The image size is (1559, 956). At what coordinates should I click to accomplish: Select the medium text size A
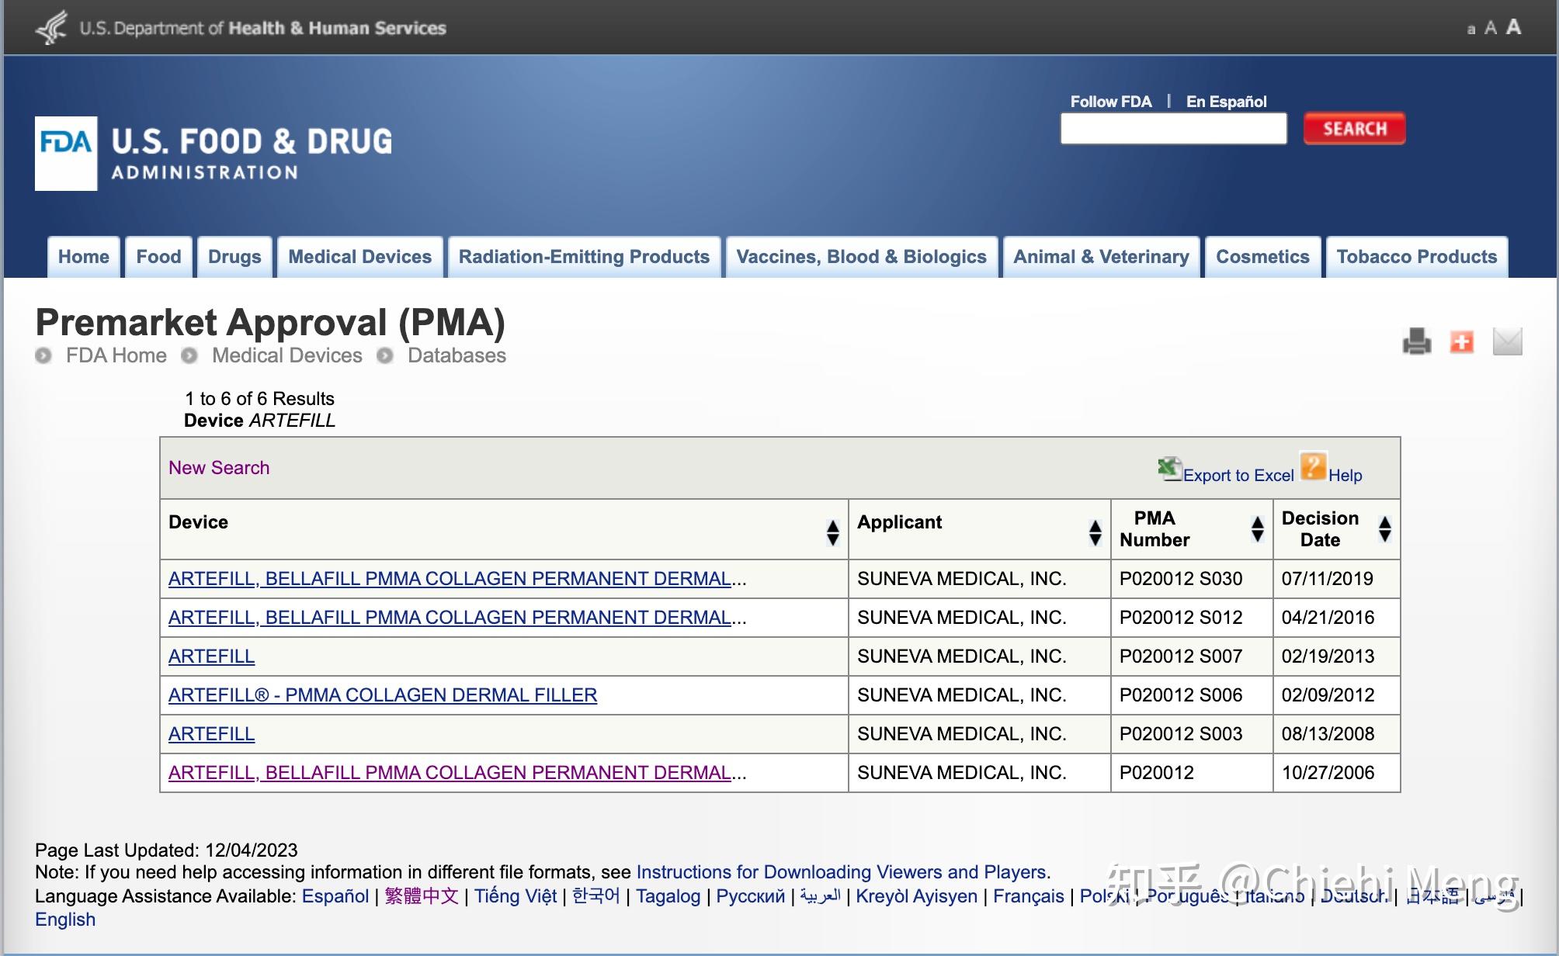tap(1490, 29)
